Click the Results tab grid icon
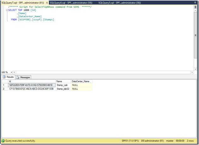The image size is (199, 145). pos(4,77)
